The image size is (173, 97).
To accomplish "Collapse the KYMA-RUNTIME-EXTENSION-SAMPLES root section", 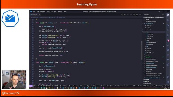I will tap(154, 17).
